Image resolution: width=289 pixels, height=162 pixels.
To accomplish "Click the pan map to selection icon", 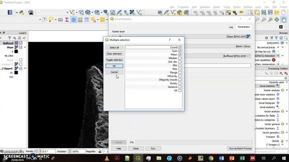I will 277,19.
